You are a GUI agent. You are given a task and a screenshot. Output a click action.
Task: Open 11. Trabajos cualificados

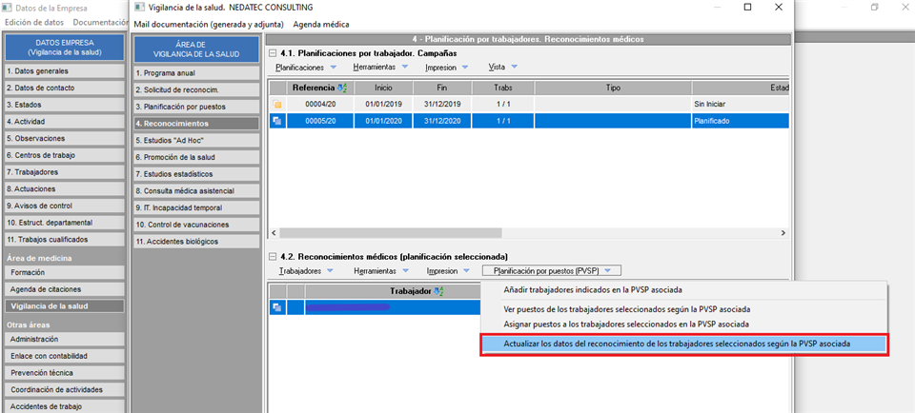(x=64, y=240)
